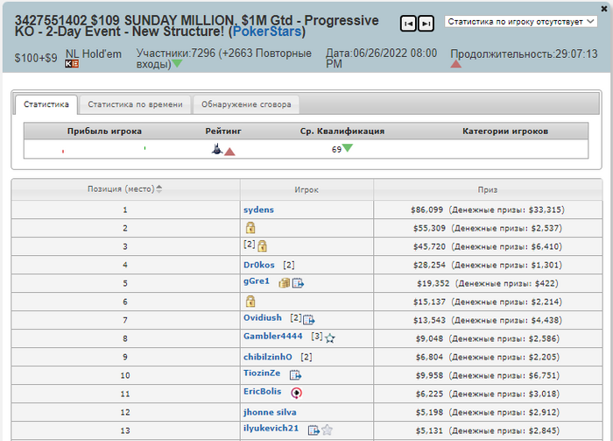Viewport: 613px width, 441px height.
Task: Click the coins icon next to gGre1
Action: [285, 283]
